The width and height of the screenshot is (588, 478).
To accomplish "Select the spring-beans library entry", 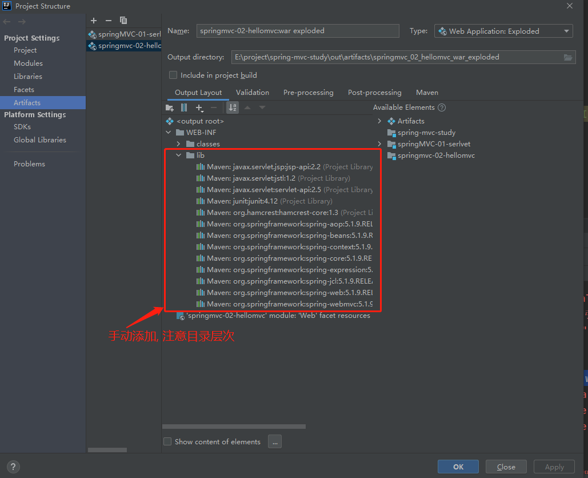I will coord(284,236).
